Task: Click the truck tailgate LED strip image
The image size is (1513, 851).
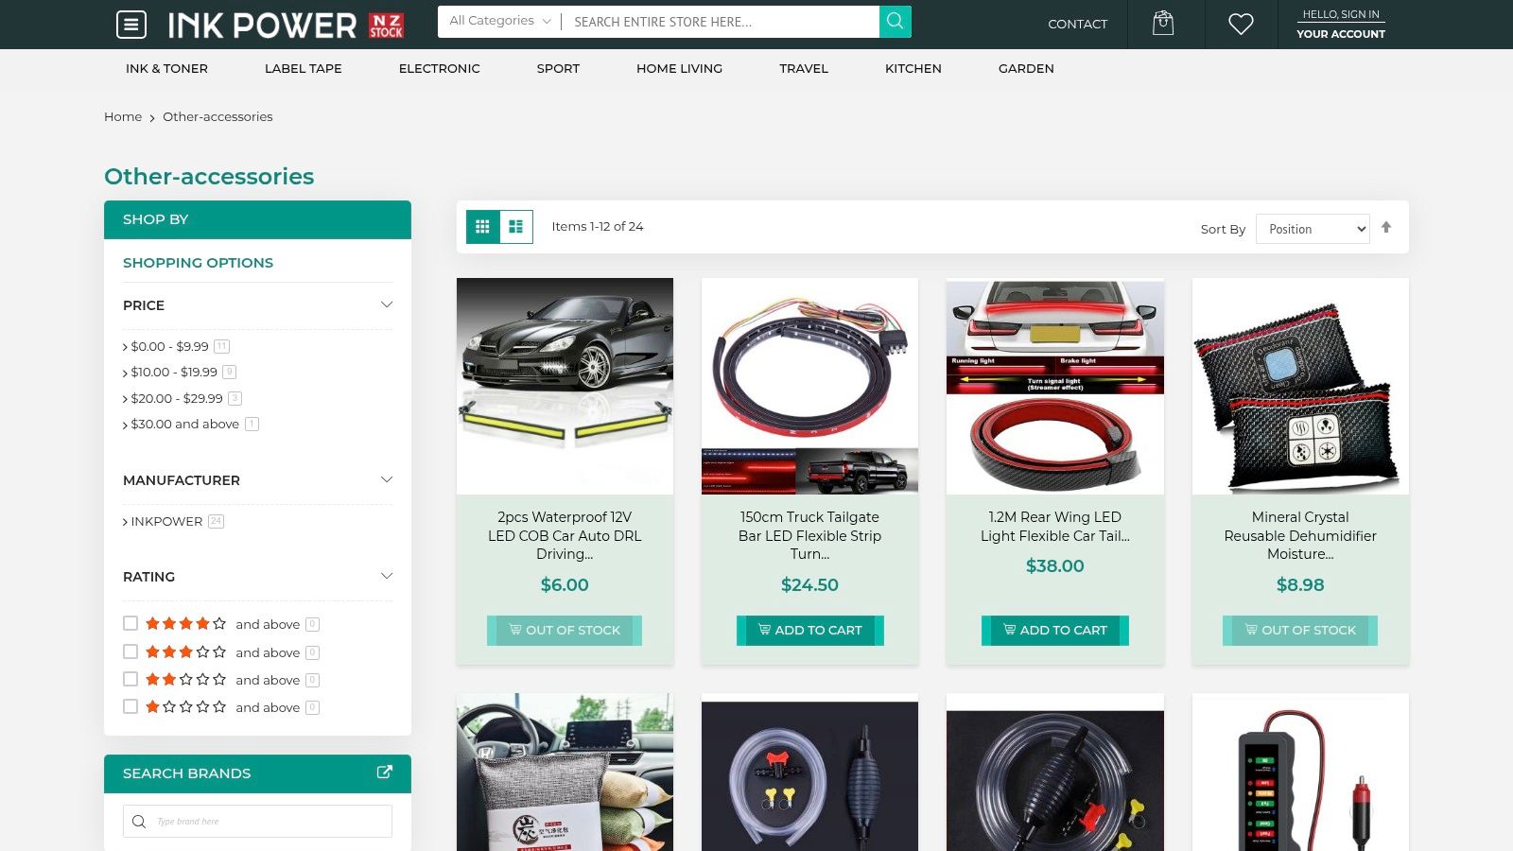Action: (810, 386)
